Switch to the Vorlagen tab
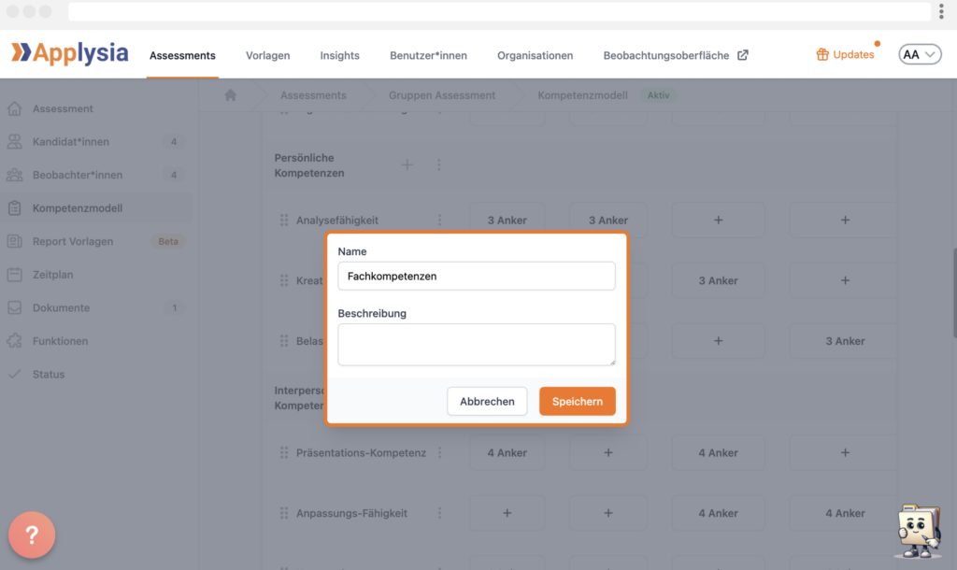 [267, 56]
